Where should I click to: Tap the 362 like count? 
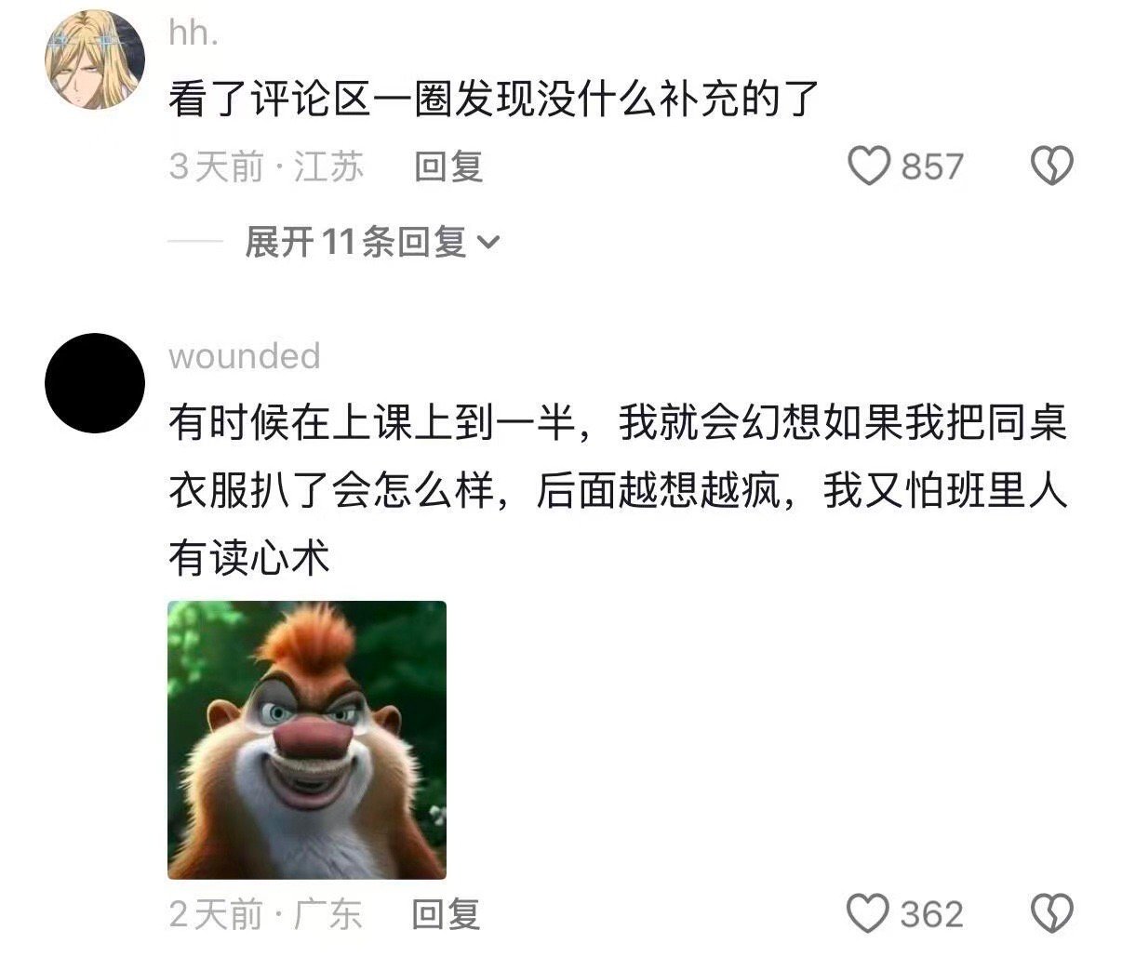point(932,914)
